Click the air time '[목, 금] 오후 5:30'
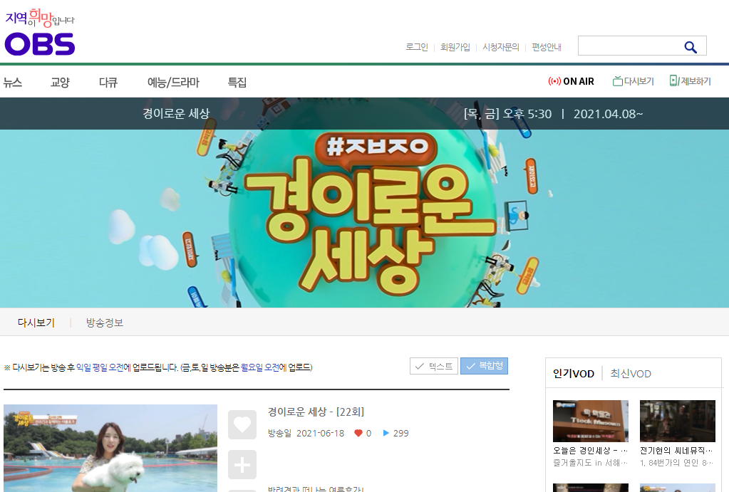 (507, 114)
